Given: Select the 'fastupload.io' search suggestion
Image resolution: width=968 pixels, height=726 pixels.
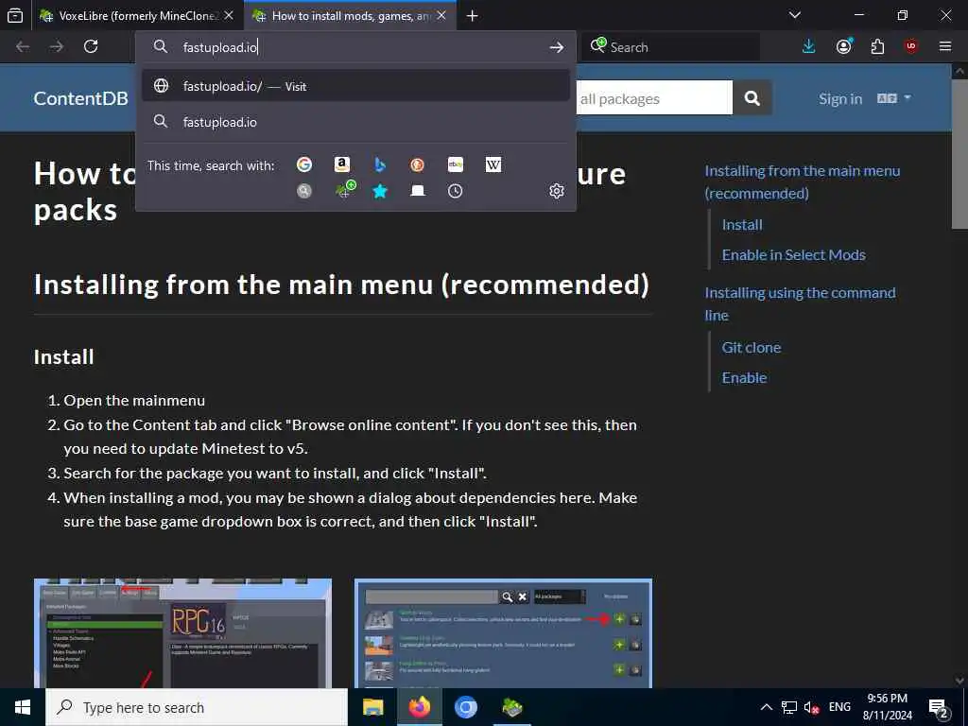Looking at the screenshot, I should [355, 122].
